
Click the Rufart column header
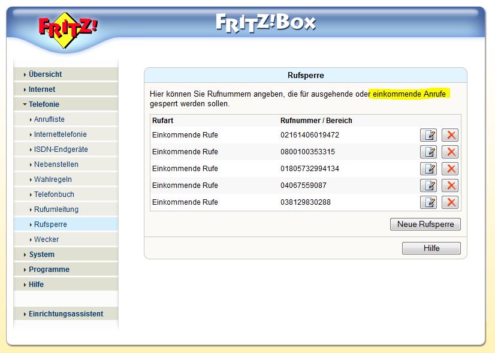[x=162, y=121]
